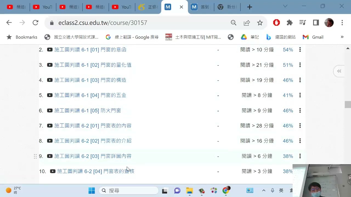Open the chat app in taskbar

(177, 190)
